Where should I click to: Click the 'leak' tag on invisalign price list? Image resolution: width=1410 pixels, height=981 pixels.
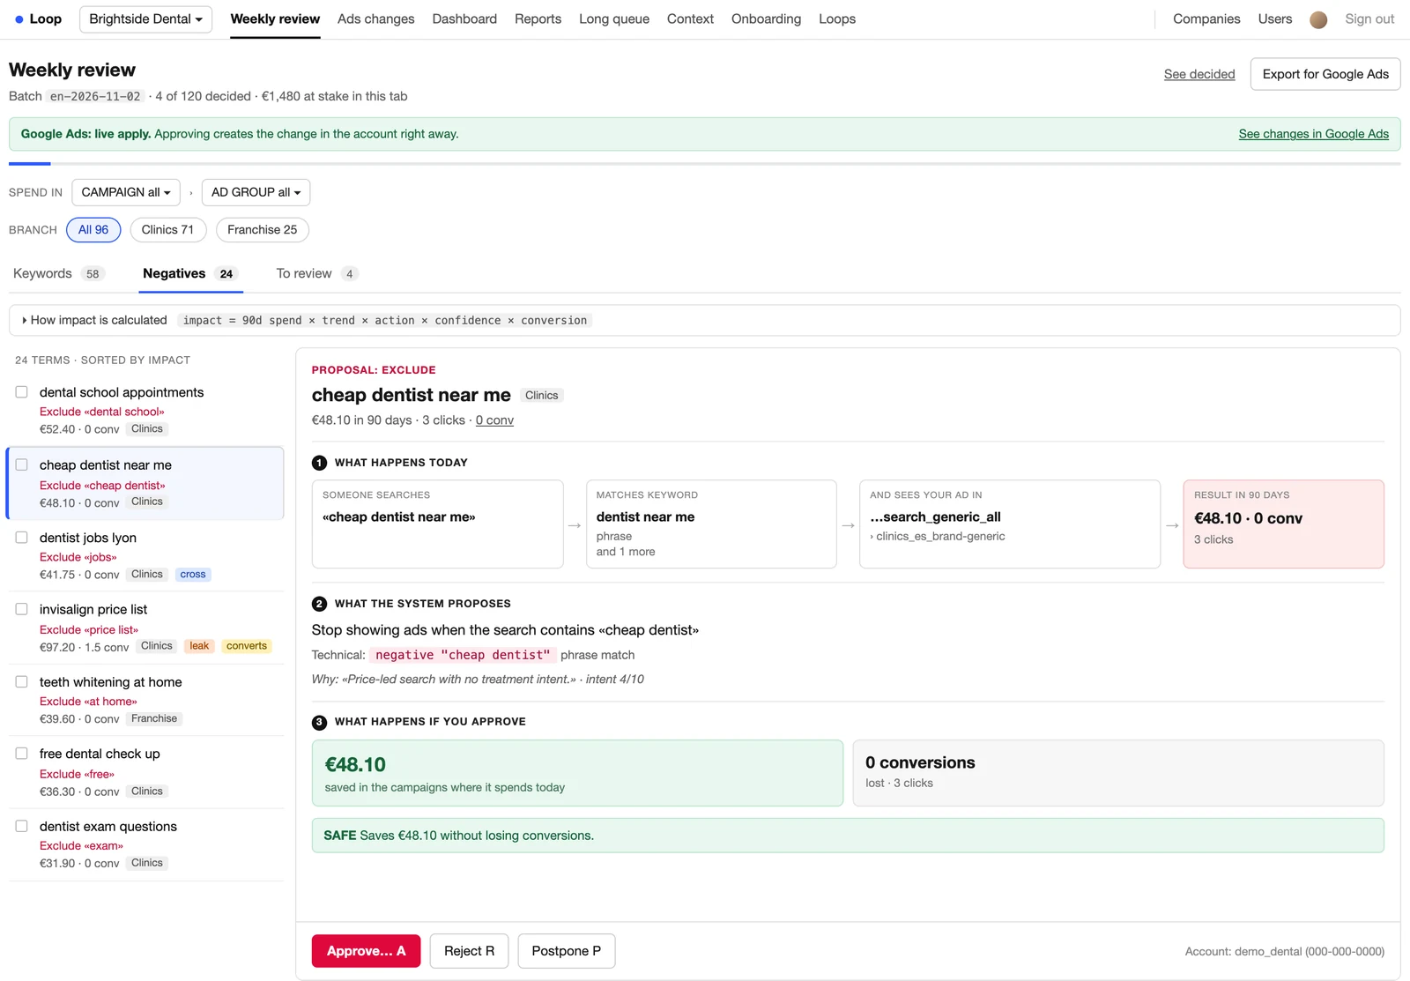click(199, 646)
